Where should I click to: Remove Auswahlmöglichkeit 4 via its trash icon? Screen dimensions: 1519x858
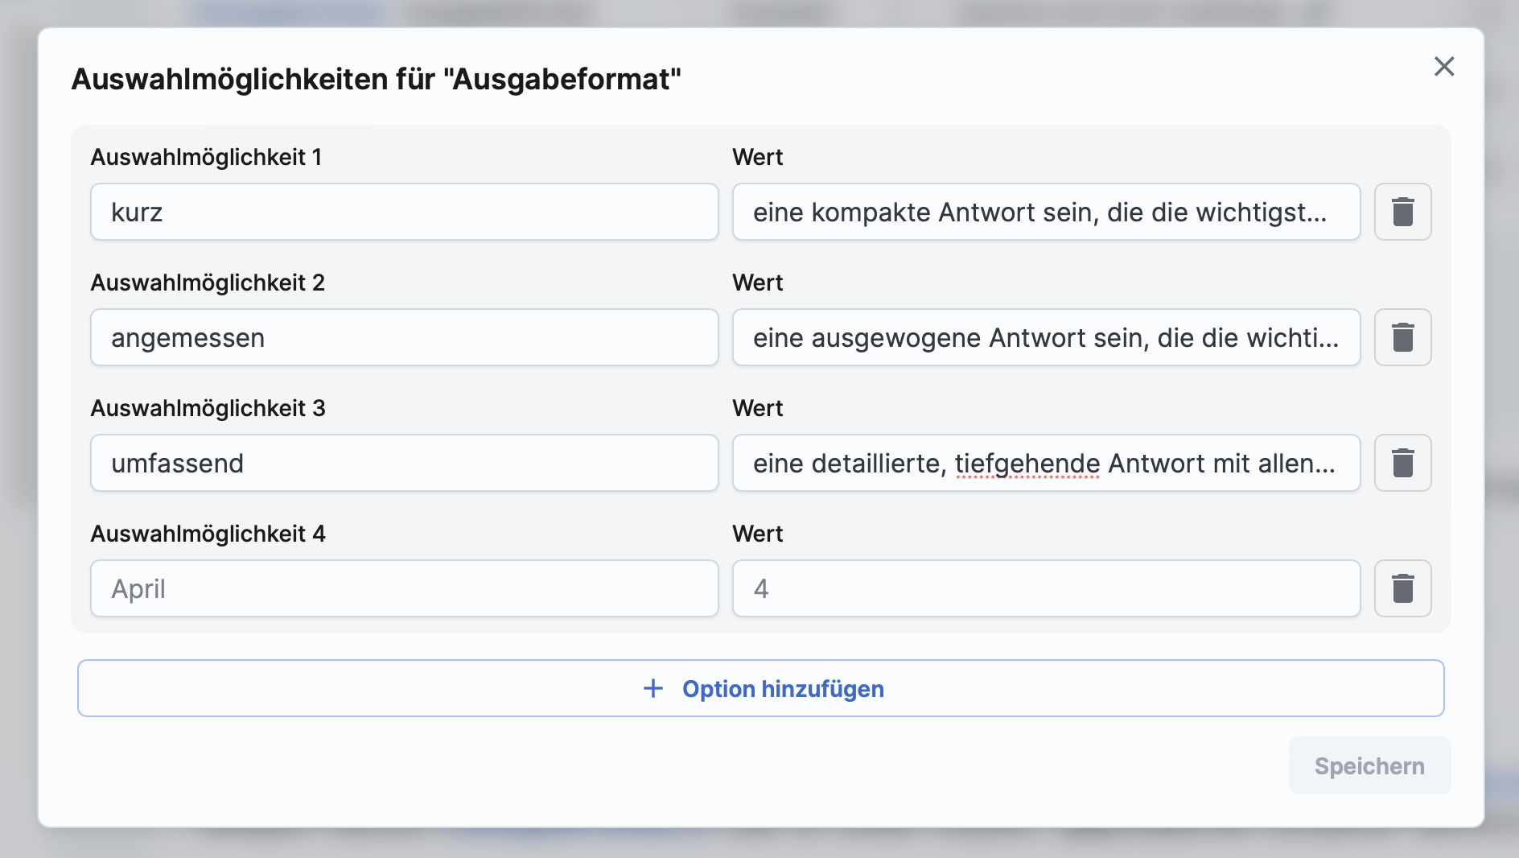pyautogui.click(x=1403, y=588)
